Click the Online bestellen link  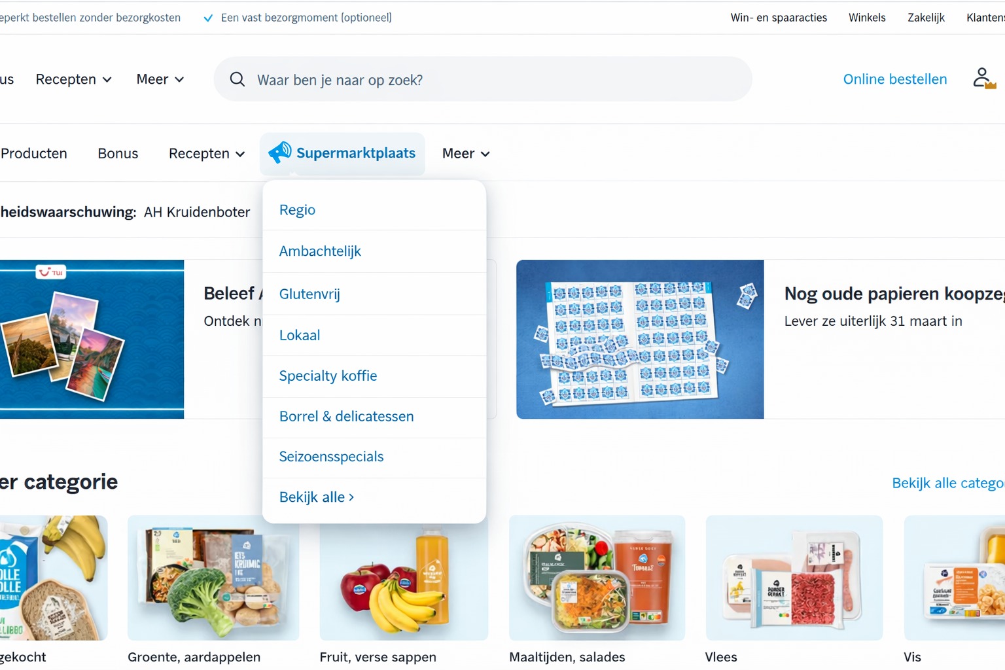click(895, 79)
